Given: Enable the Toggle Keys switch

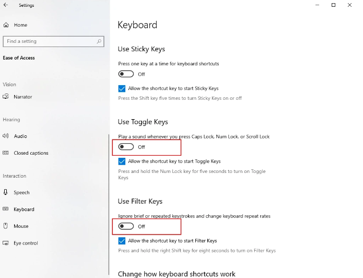Looking at the screenshot, I should [126, 147].
